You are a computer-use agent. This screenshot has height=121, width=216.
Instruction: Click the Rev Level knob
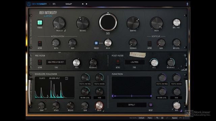(176, 43)
